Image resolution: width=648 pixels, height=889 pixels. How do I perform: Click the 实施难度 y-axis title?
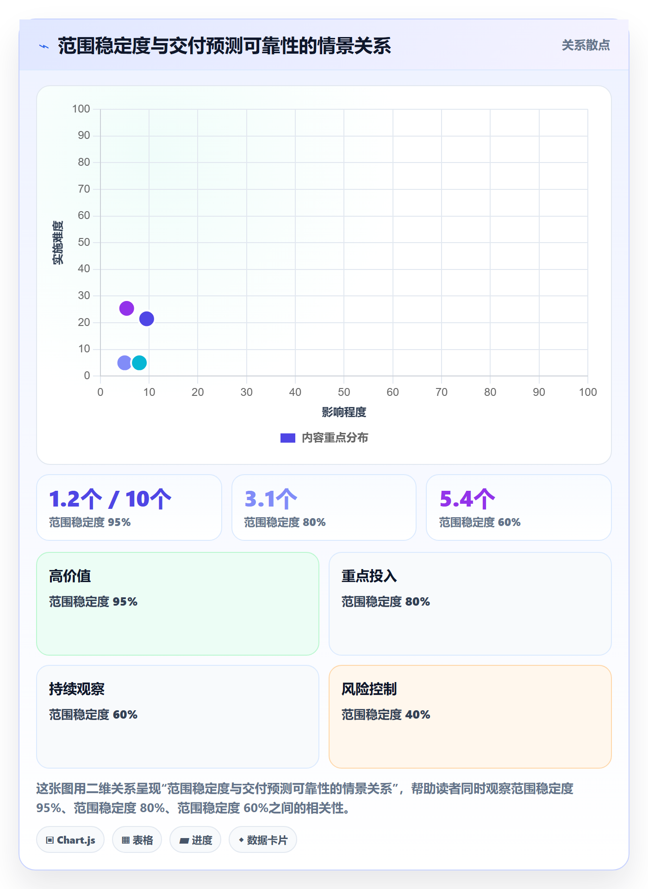click(x=58, y=243)
